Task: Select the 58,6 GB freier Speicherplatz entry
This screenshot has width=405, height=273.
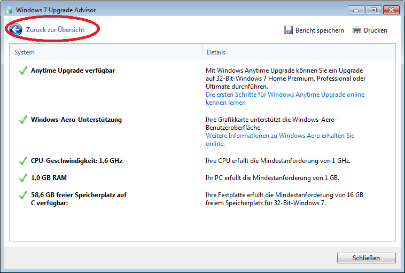Action: [79, 199]
